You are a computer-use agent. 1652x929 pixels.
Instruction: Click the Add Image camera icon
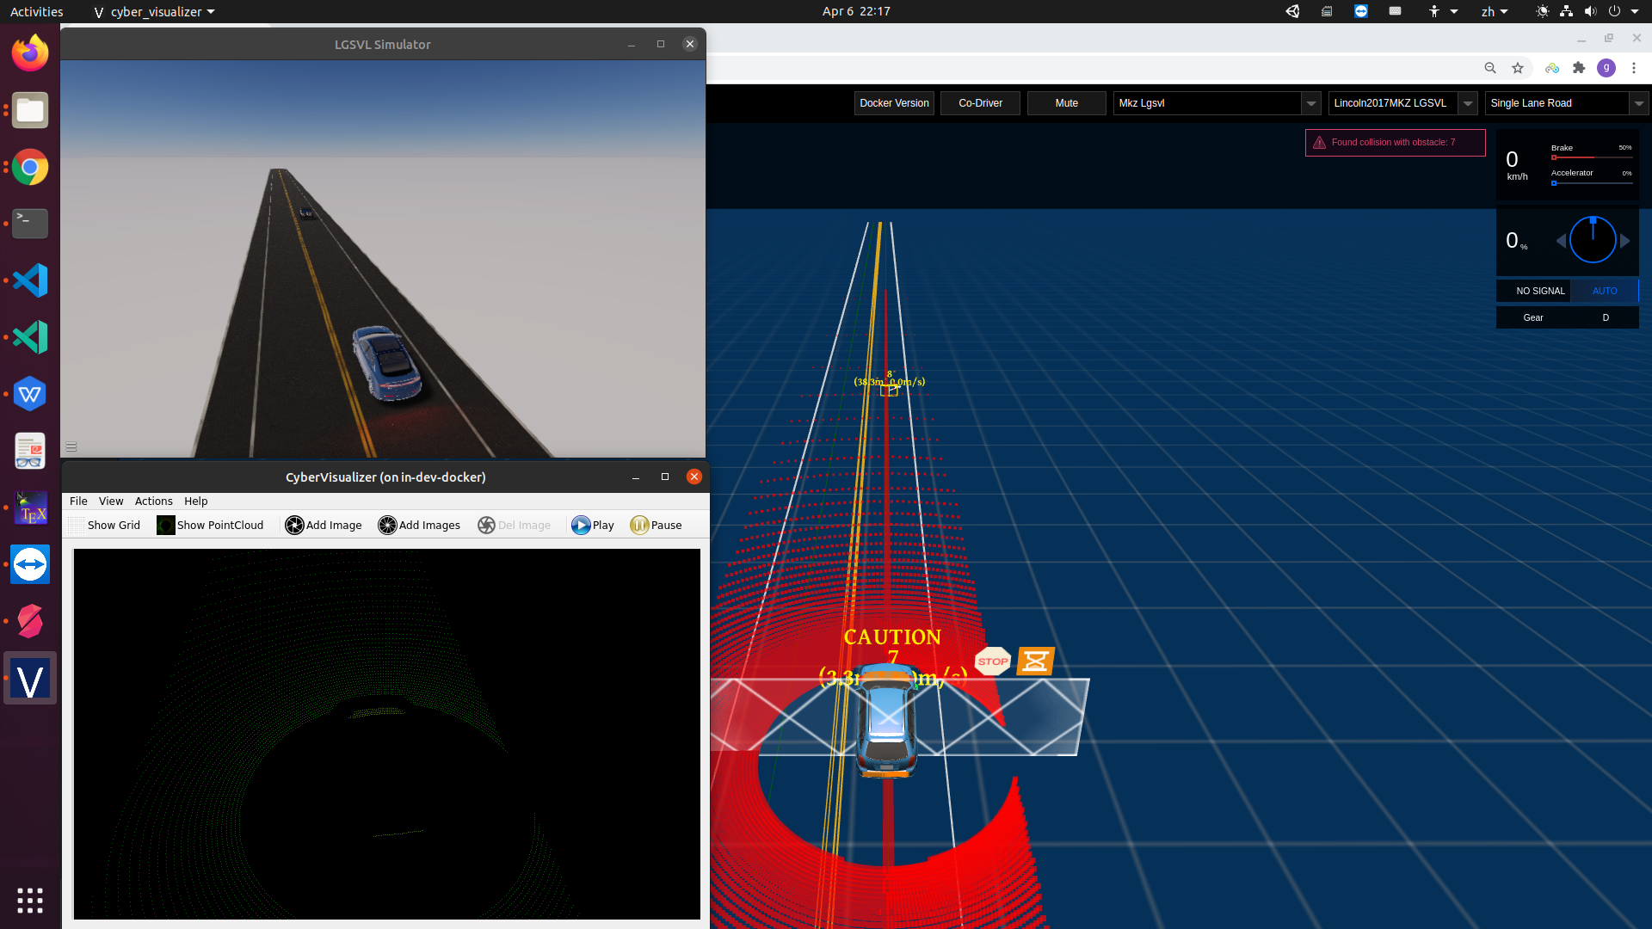[x=294, y=525]
